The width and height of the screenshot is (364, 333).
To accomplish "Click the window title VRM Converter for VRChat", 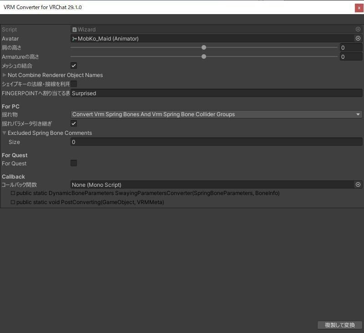I will tap(42, 7).
